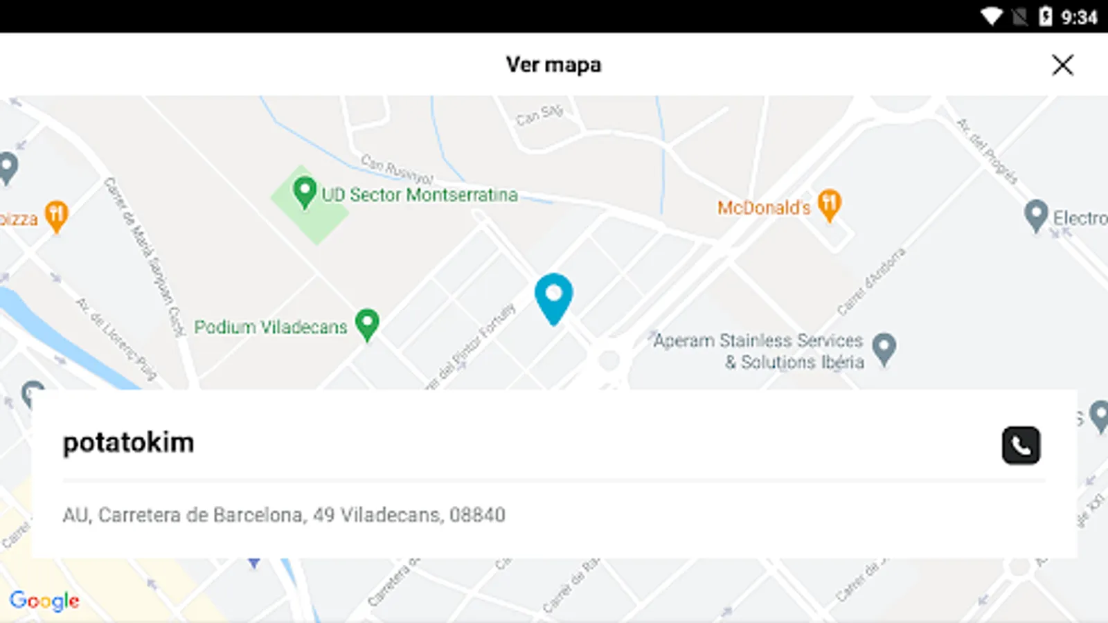Screen dimensions: 1108x623
Task: Tap the McDonald's label text
Action: tap(764, 208)
